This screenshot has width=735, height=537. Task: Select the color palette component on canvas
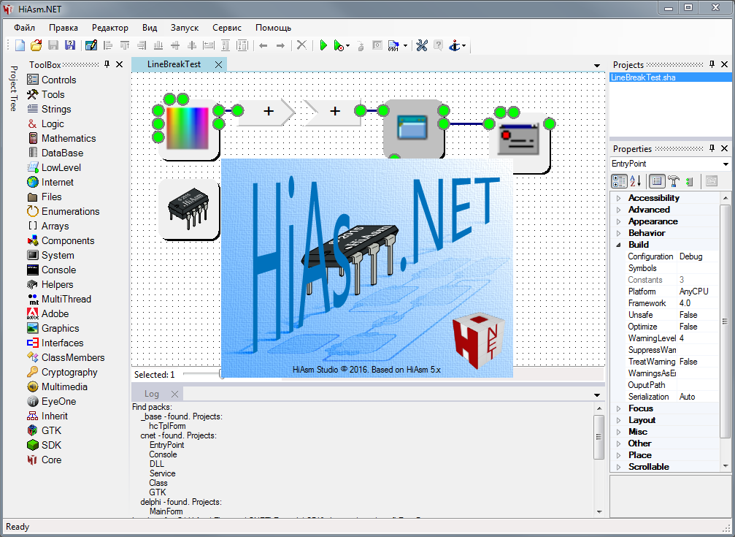tap(188, 128)
